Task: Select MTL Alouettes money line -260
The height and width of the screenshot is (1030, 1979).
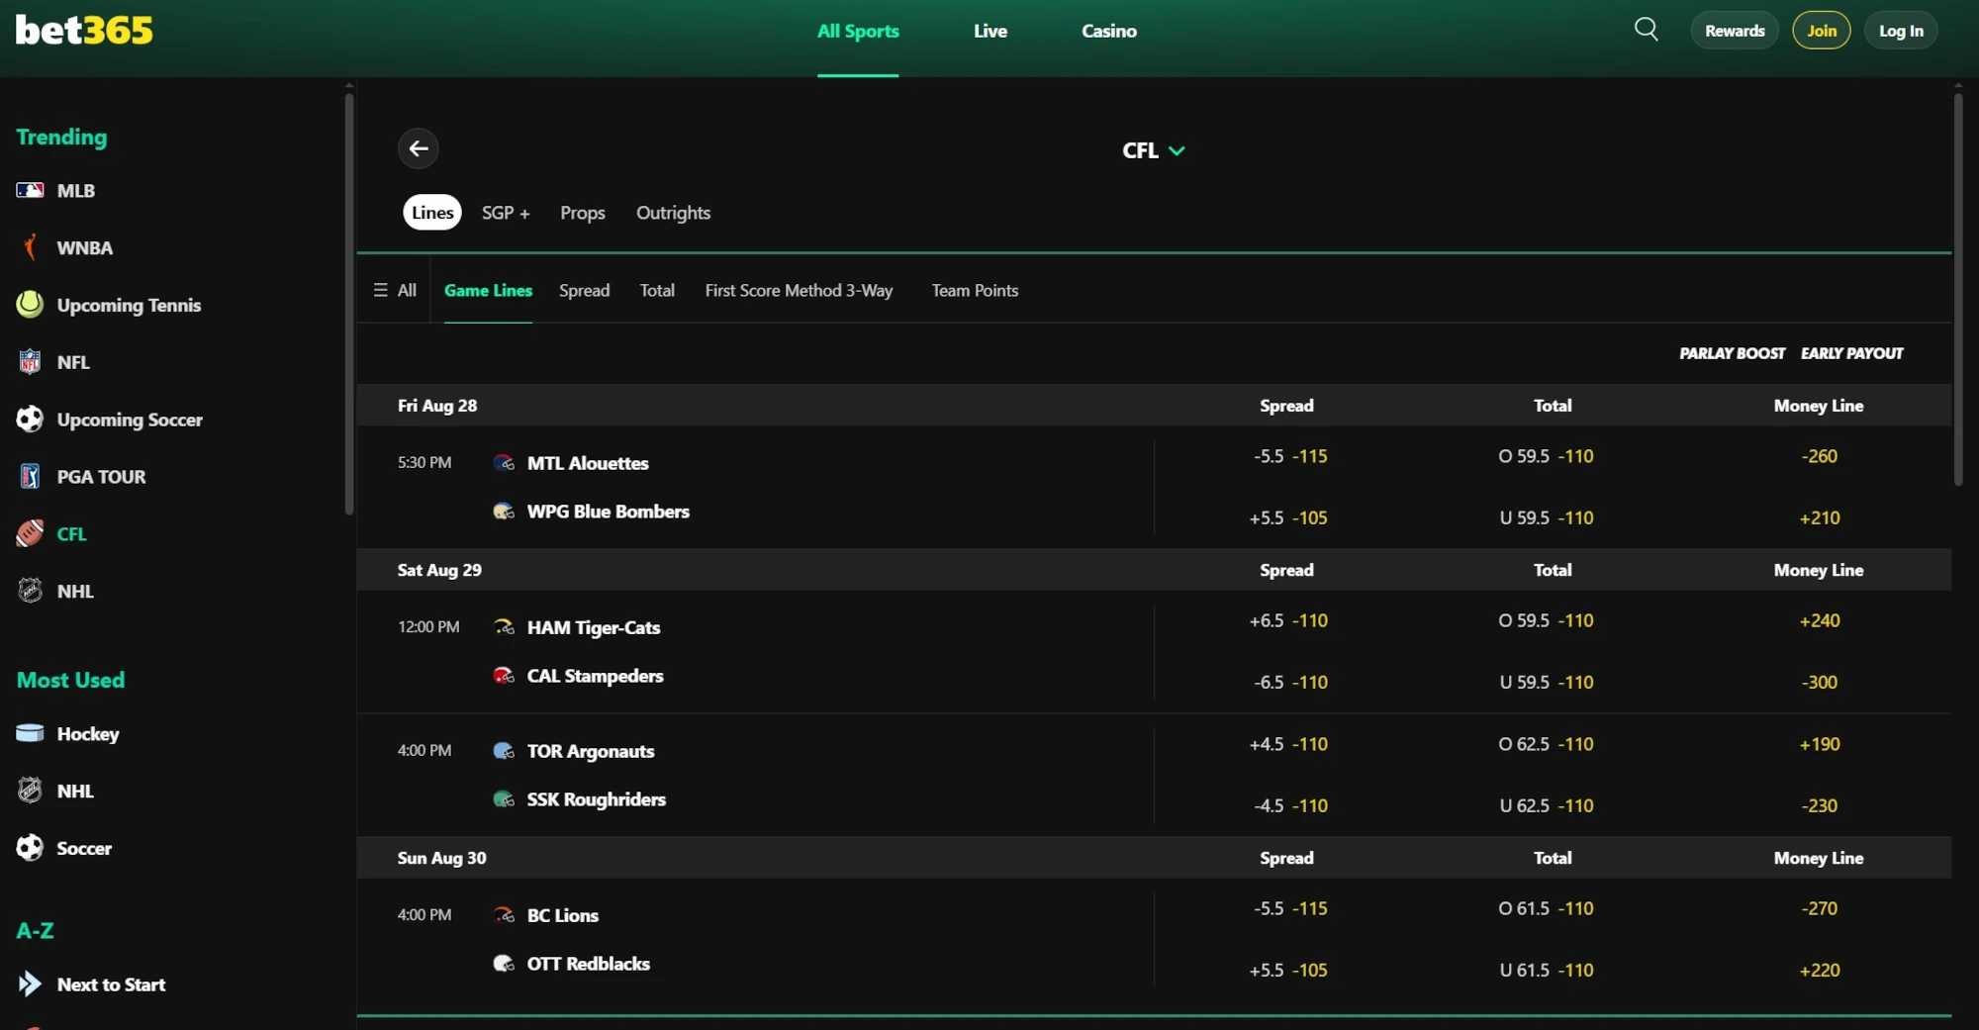Action: point(1819,456)
